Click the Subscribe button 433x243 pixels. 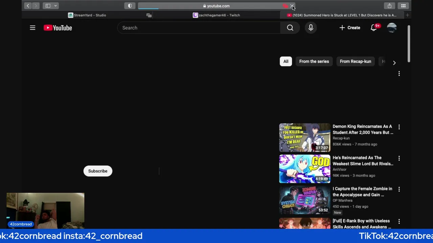point(98,171)
